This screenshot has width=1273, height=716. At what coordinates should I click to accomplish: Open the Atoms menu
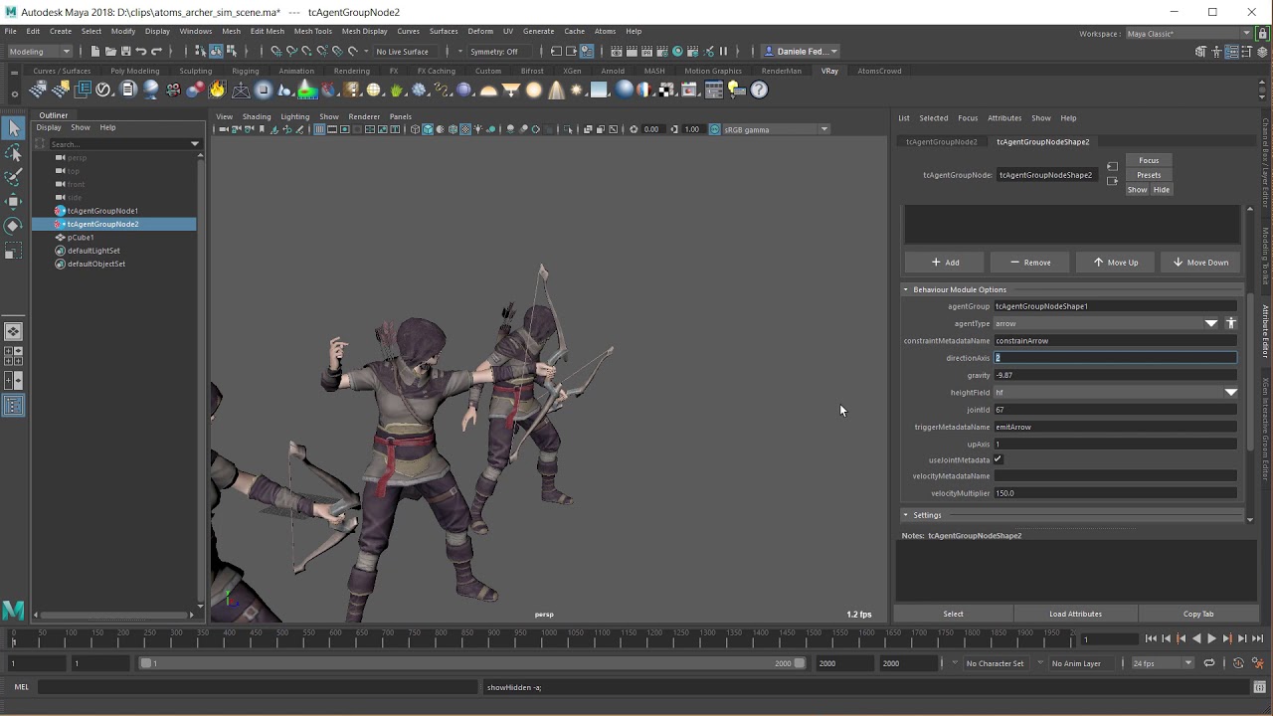[605, 31]
